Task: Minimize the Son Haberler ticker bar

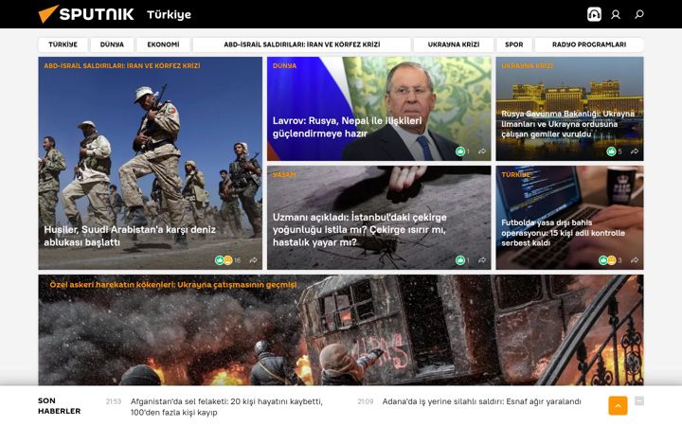Action: pyautogui.click(x=639, y=400)
